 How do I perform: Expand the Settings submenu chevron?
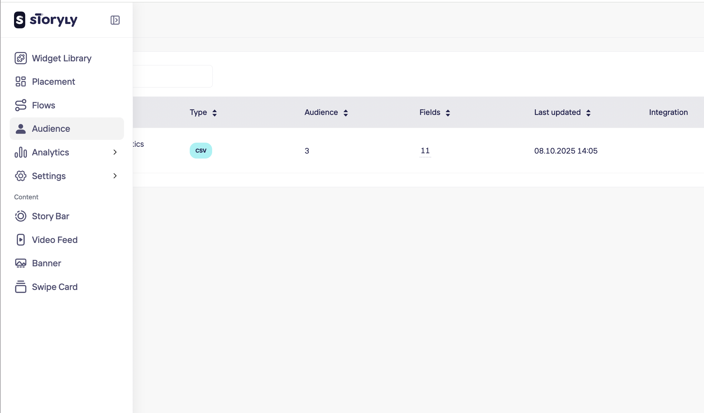tap(115, 176)
